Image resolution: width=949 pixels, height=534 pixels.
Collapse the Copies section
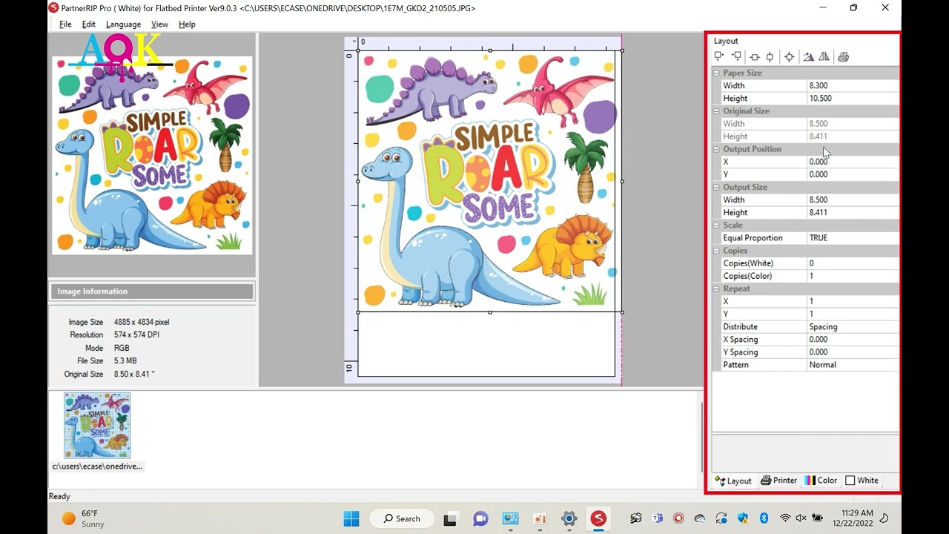pyautogui.click(x=716, y=251)
